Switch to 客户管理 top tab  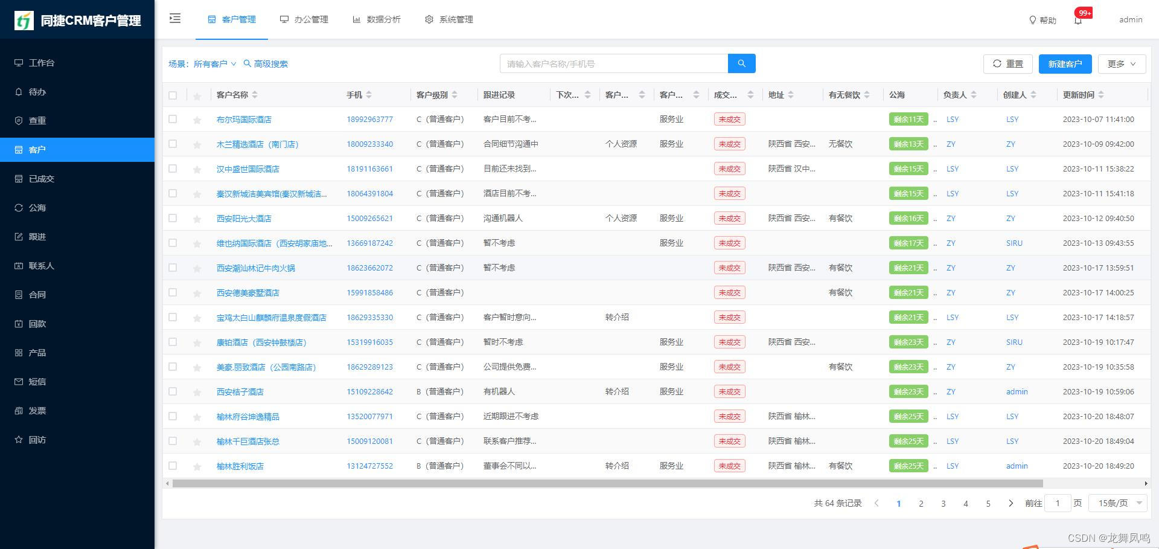232,19
